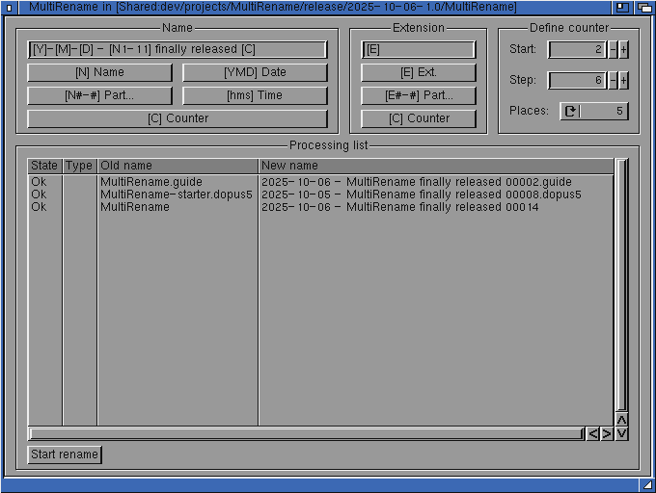656x493 pixels.
Task: Click the New name column header
Action: click(436, 166)
